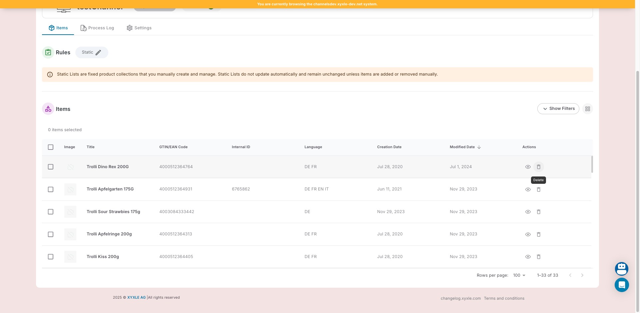Click trash icon for Trolli Sour Strawbies

click(538, 212)
